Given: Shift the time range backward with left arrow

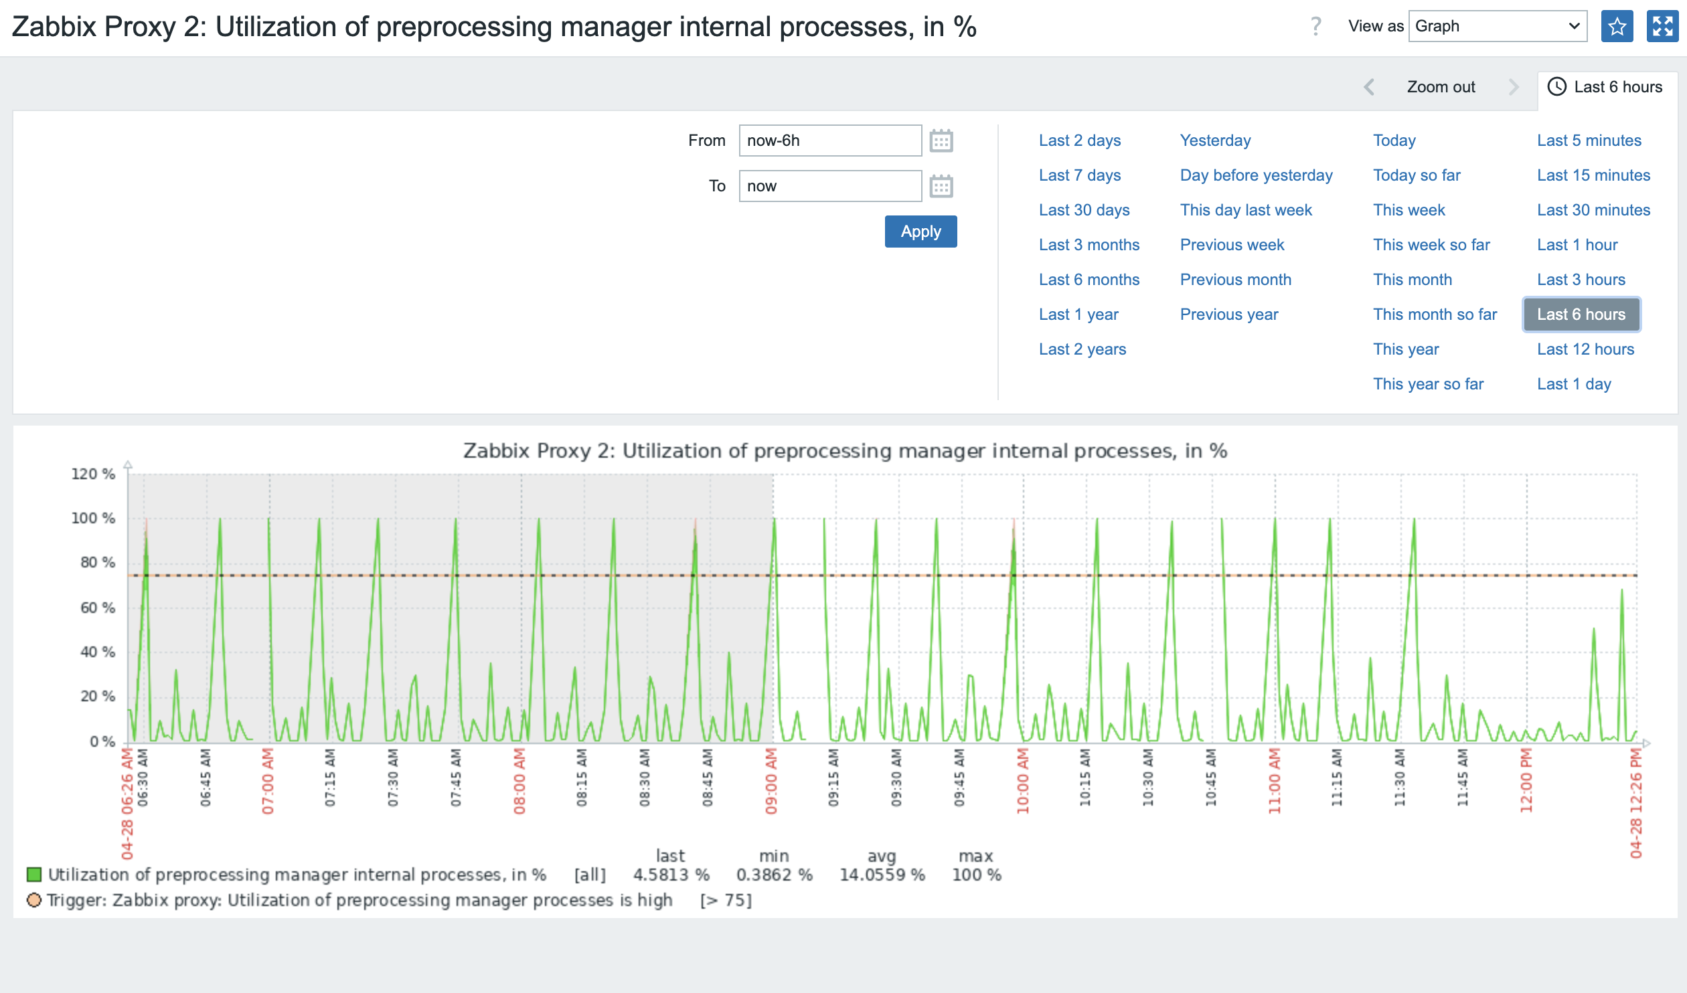Looking at the screenshot, I should point(1369,87).
